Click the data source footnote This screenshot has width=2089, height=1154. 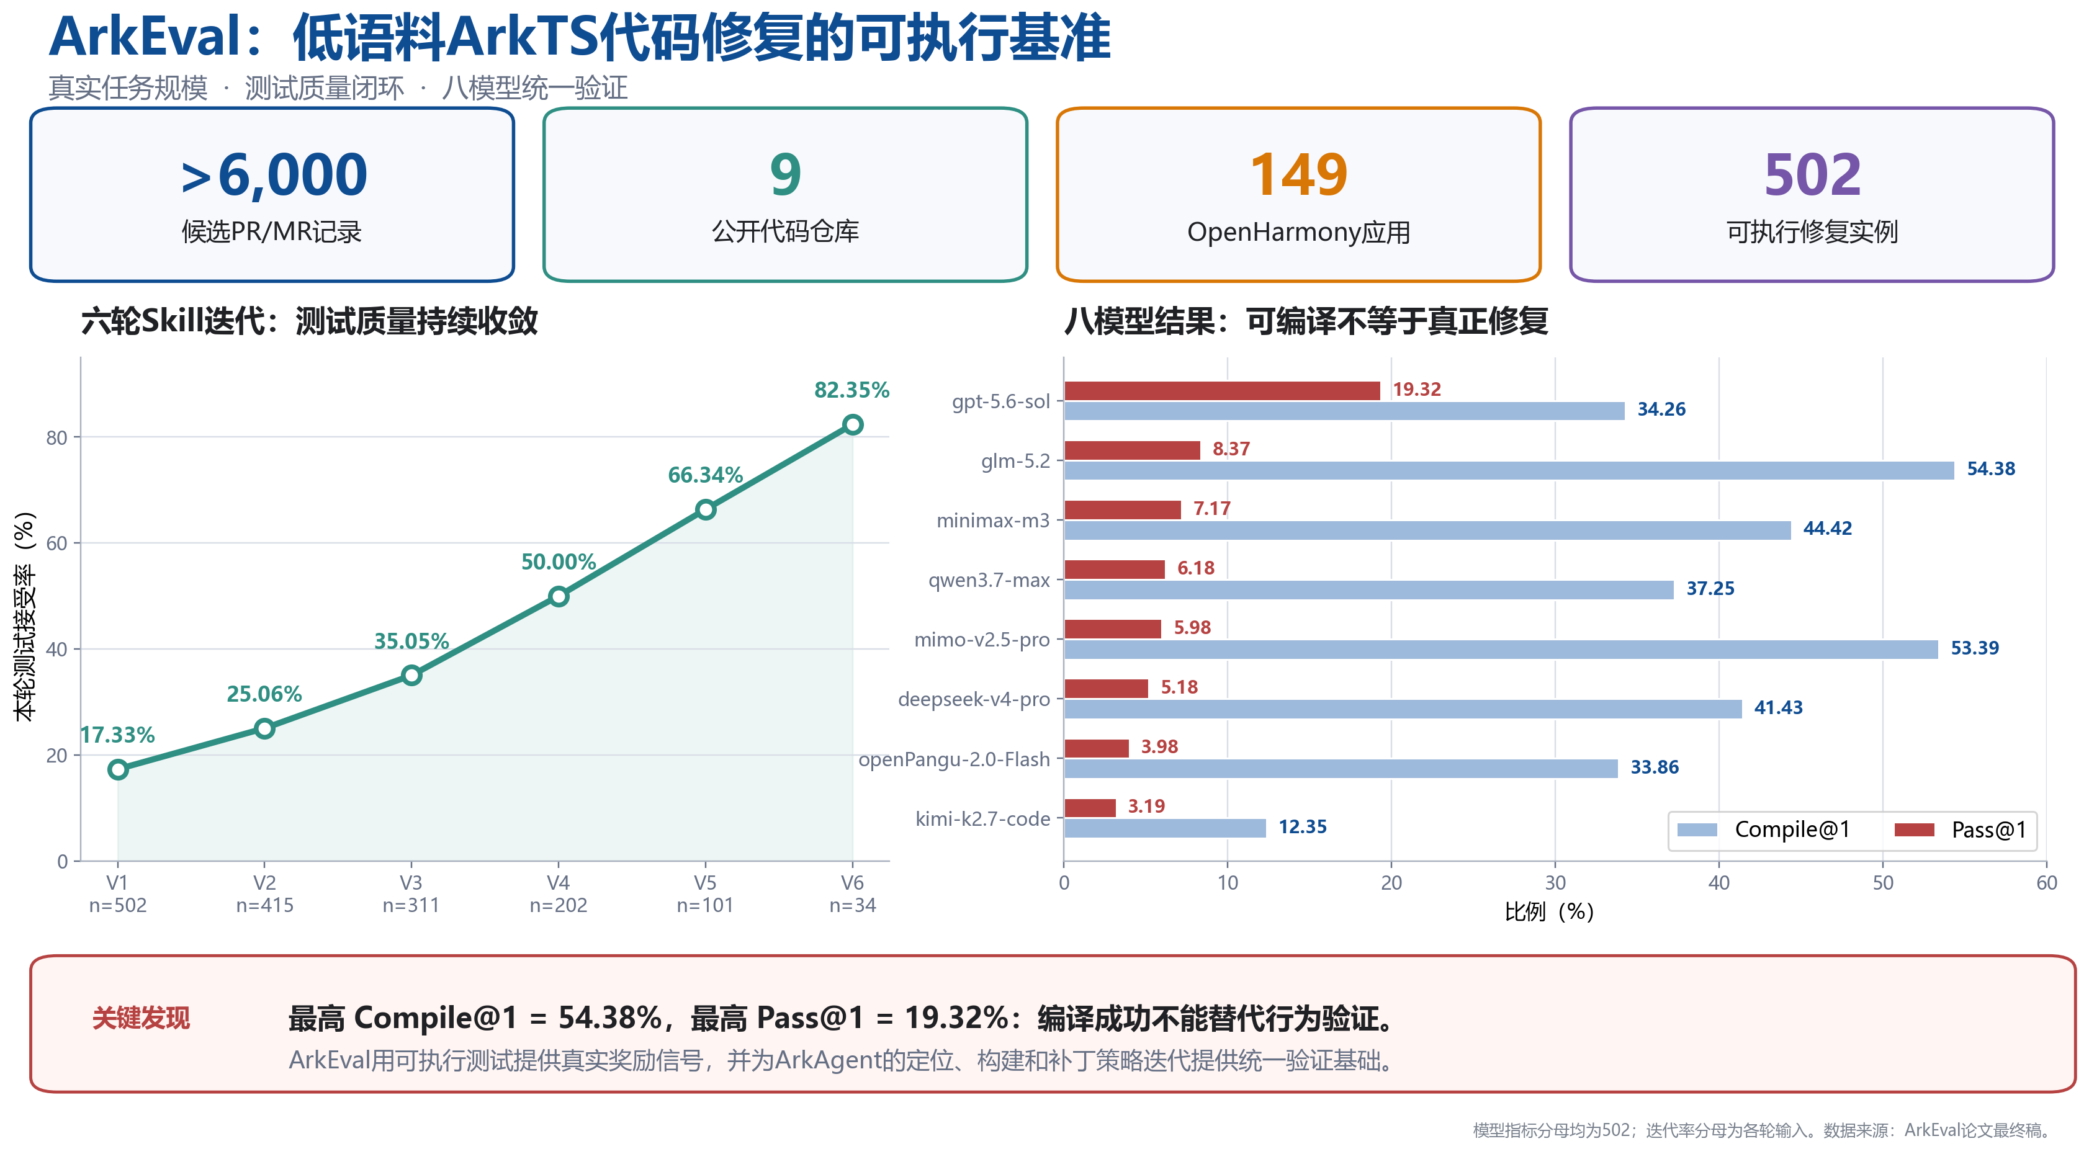click(1763, 1130)
